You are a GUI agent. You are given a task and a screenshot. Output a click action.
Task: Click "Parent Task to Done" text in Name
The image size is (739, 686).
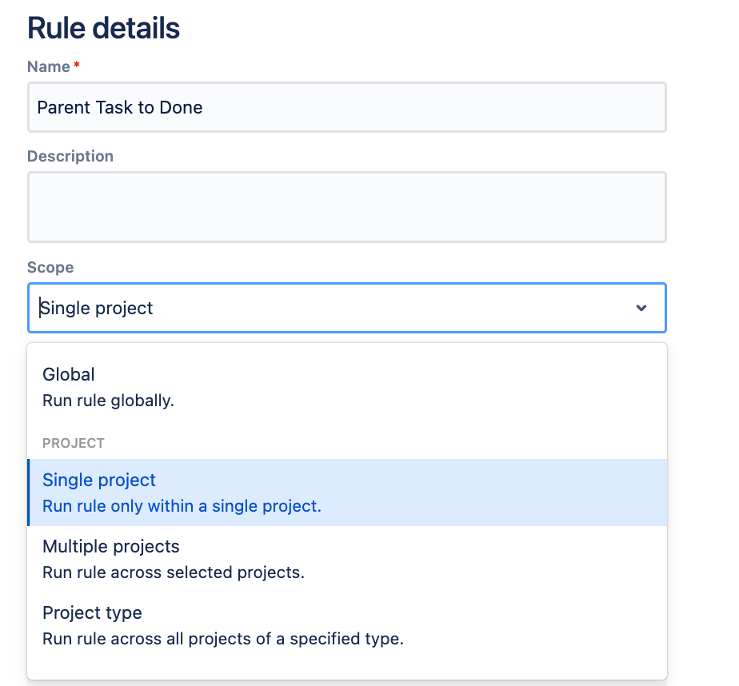[x=120, y=107]
